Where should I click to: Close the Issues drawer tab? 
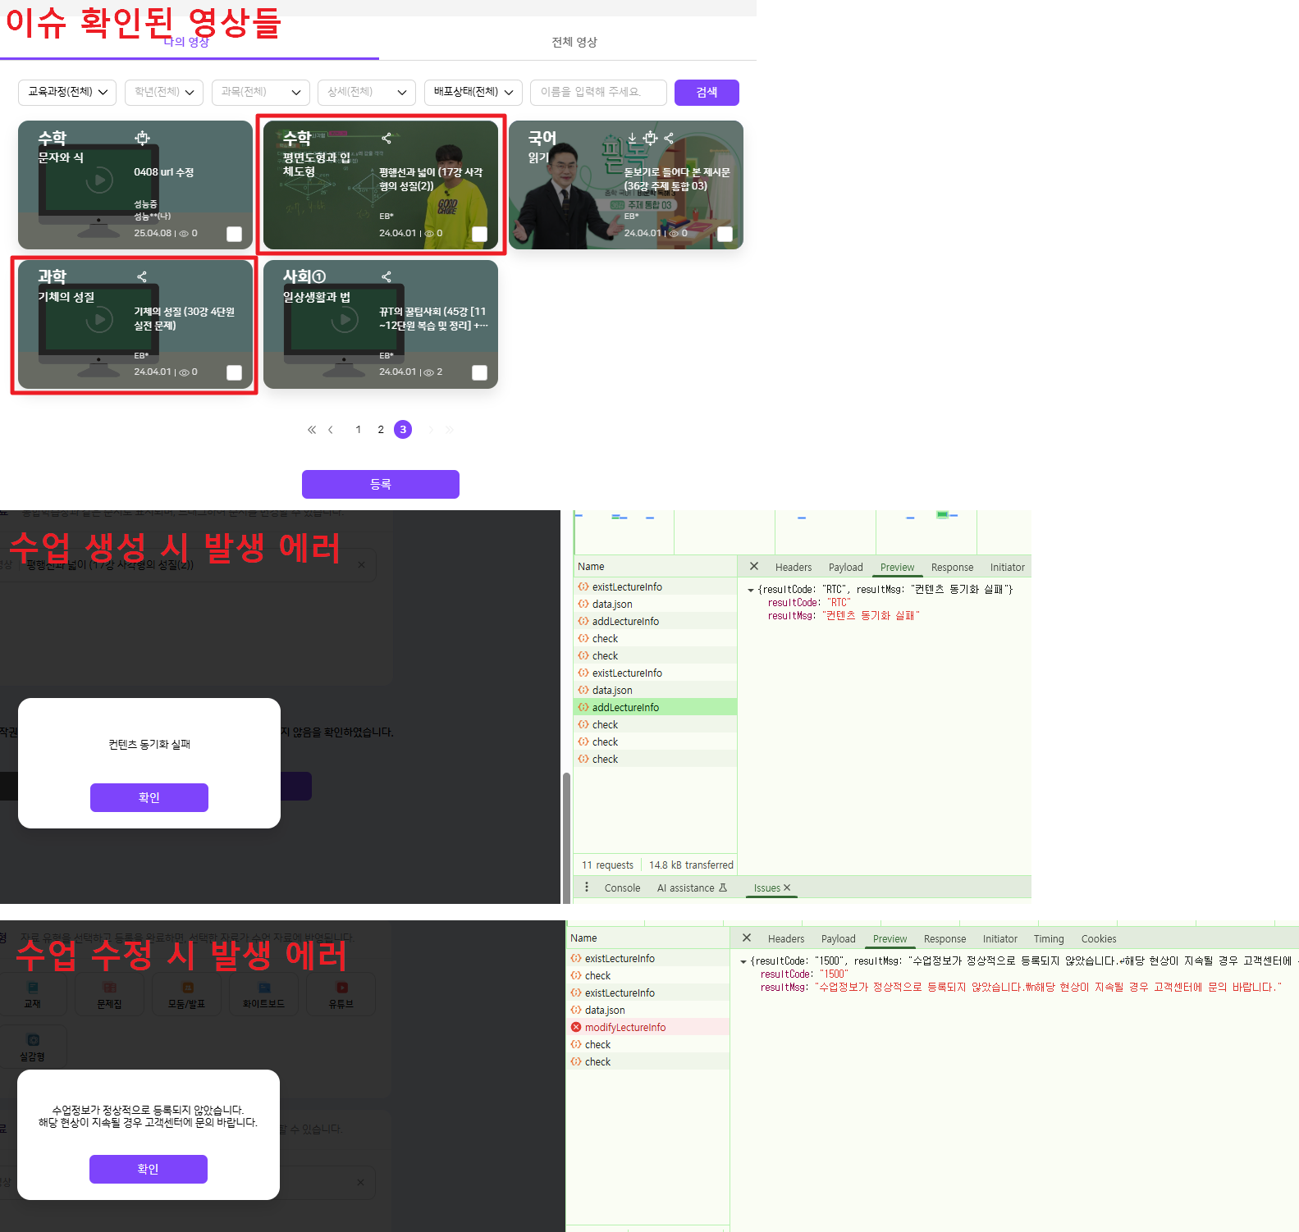[787, 887]
